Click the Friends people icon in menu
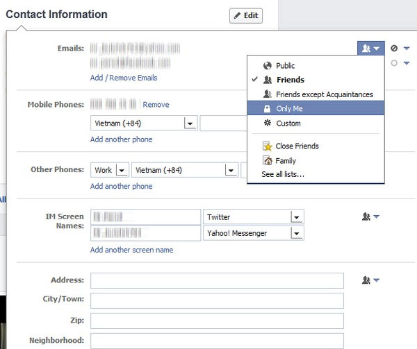This screenshot has height=349, width=417. [268, 80]
